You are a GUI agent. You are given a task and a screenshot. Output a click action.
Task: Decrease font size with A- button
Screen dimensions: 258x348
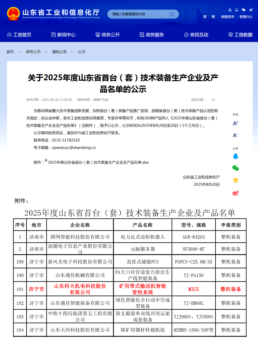[x=235, y=135]
